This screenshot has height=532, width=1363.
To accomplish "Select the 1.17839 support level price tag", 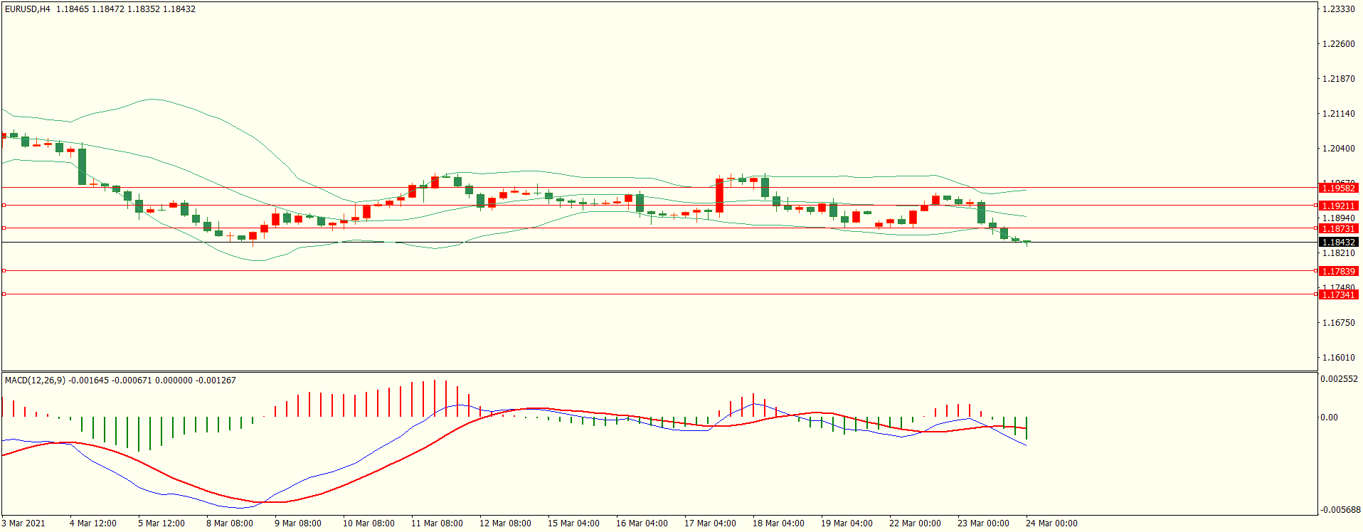I will pos(1337,272).
